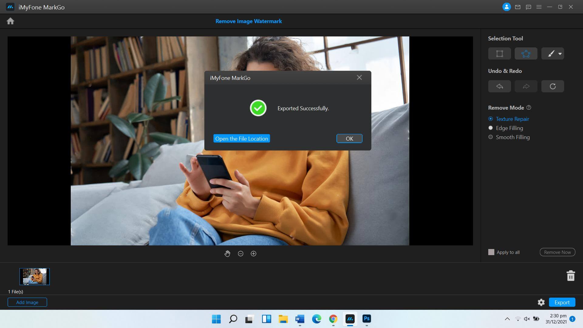Open the Remove Mode help icon
583x328 pixels.
point(529,108)
